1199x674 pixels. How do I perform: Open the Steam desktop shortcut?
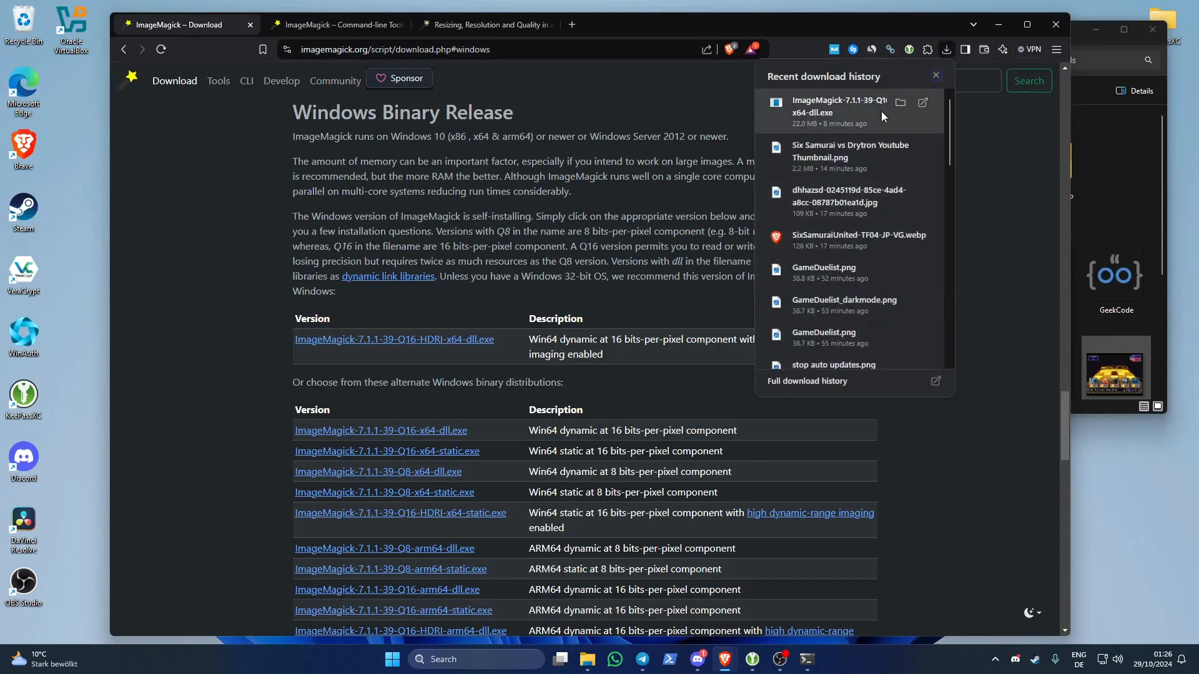[x=24, y=213]
